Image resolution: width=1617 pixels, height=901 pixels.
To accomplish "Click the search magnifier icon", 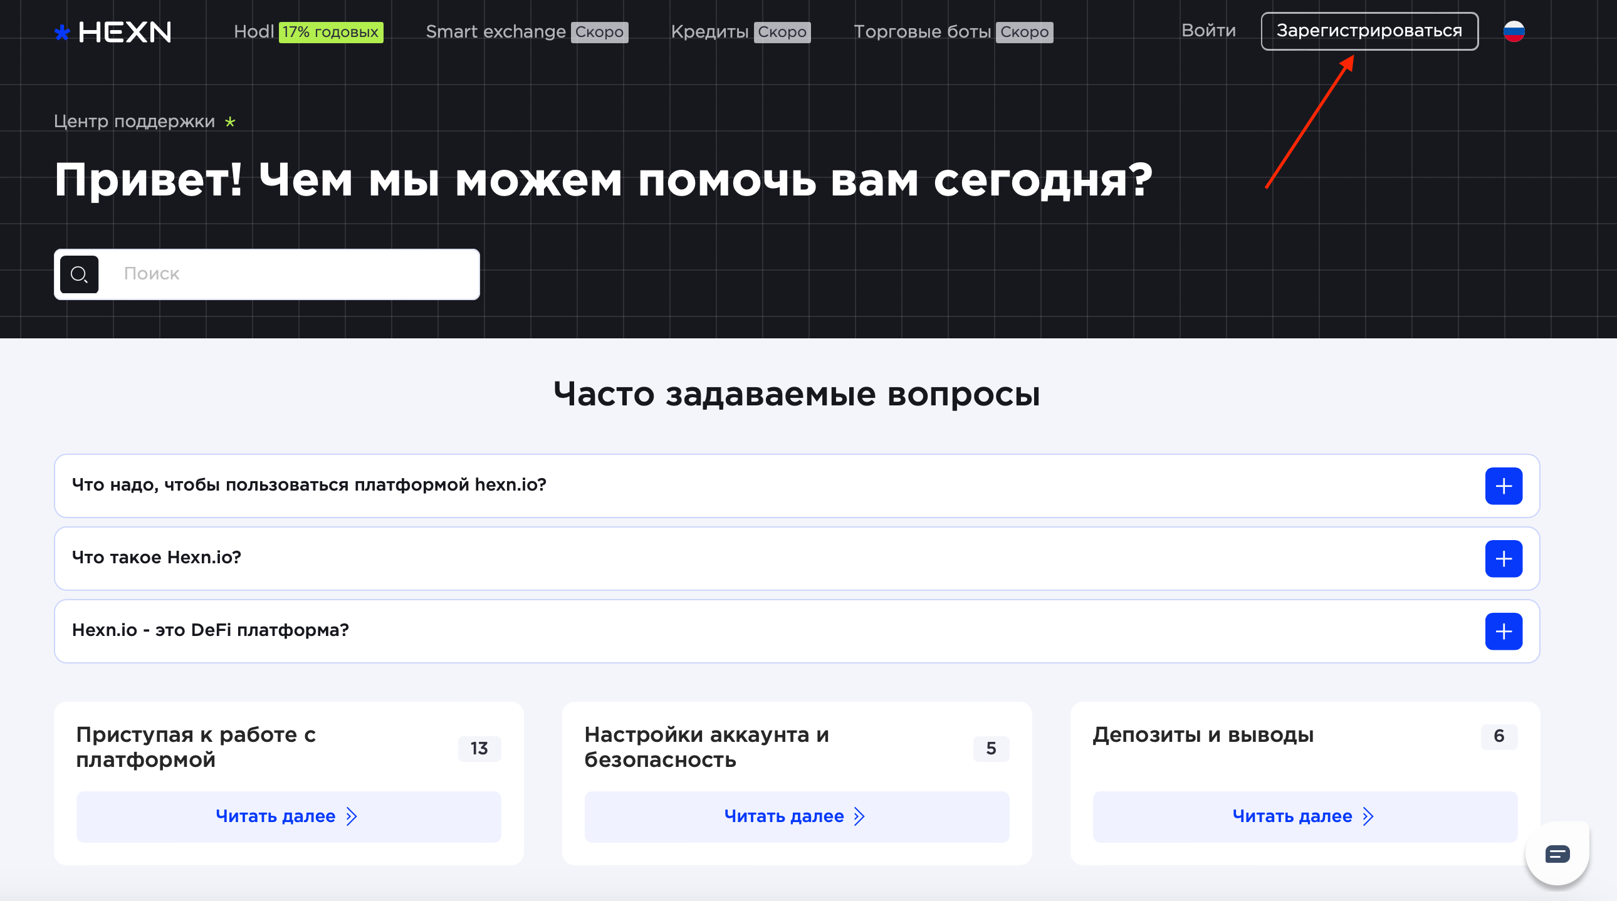I will point(79,274).
